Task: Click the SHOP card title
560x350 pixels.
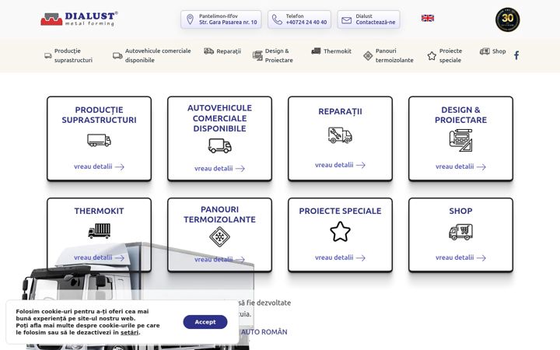Action: (460, 211)
